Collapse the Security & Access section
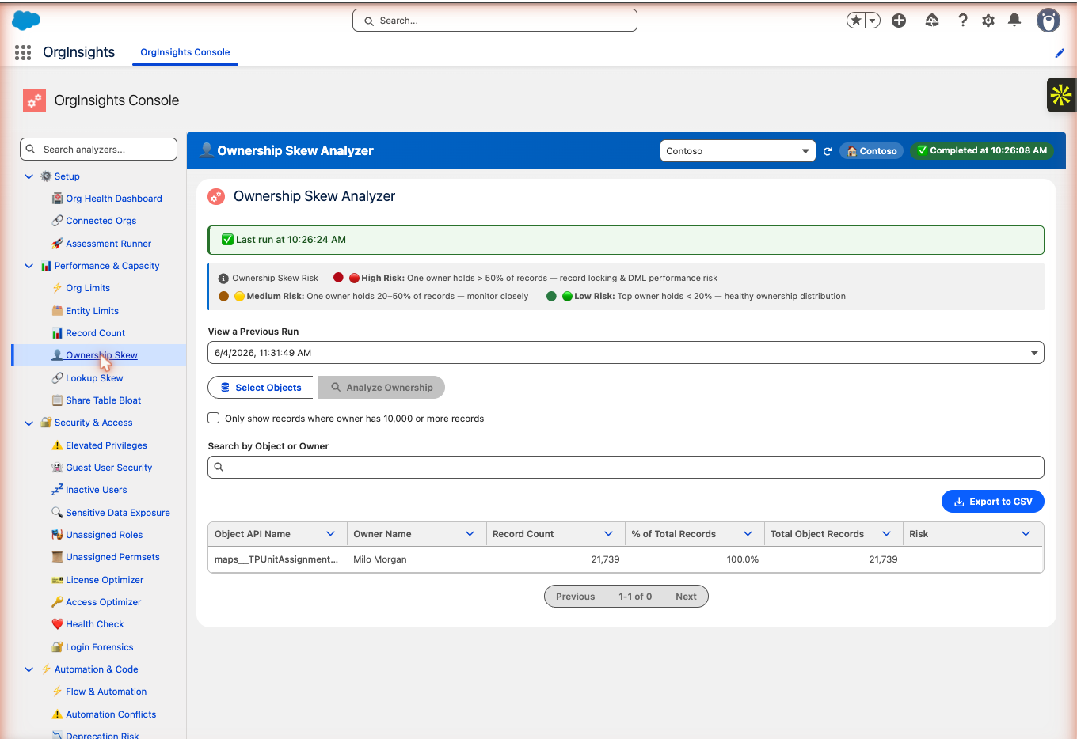This screenshot has height=739, width=1077. (x=29, y=423)
